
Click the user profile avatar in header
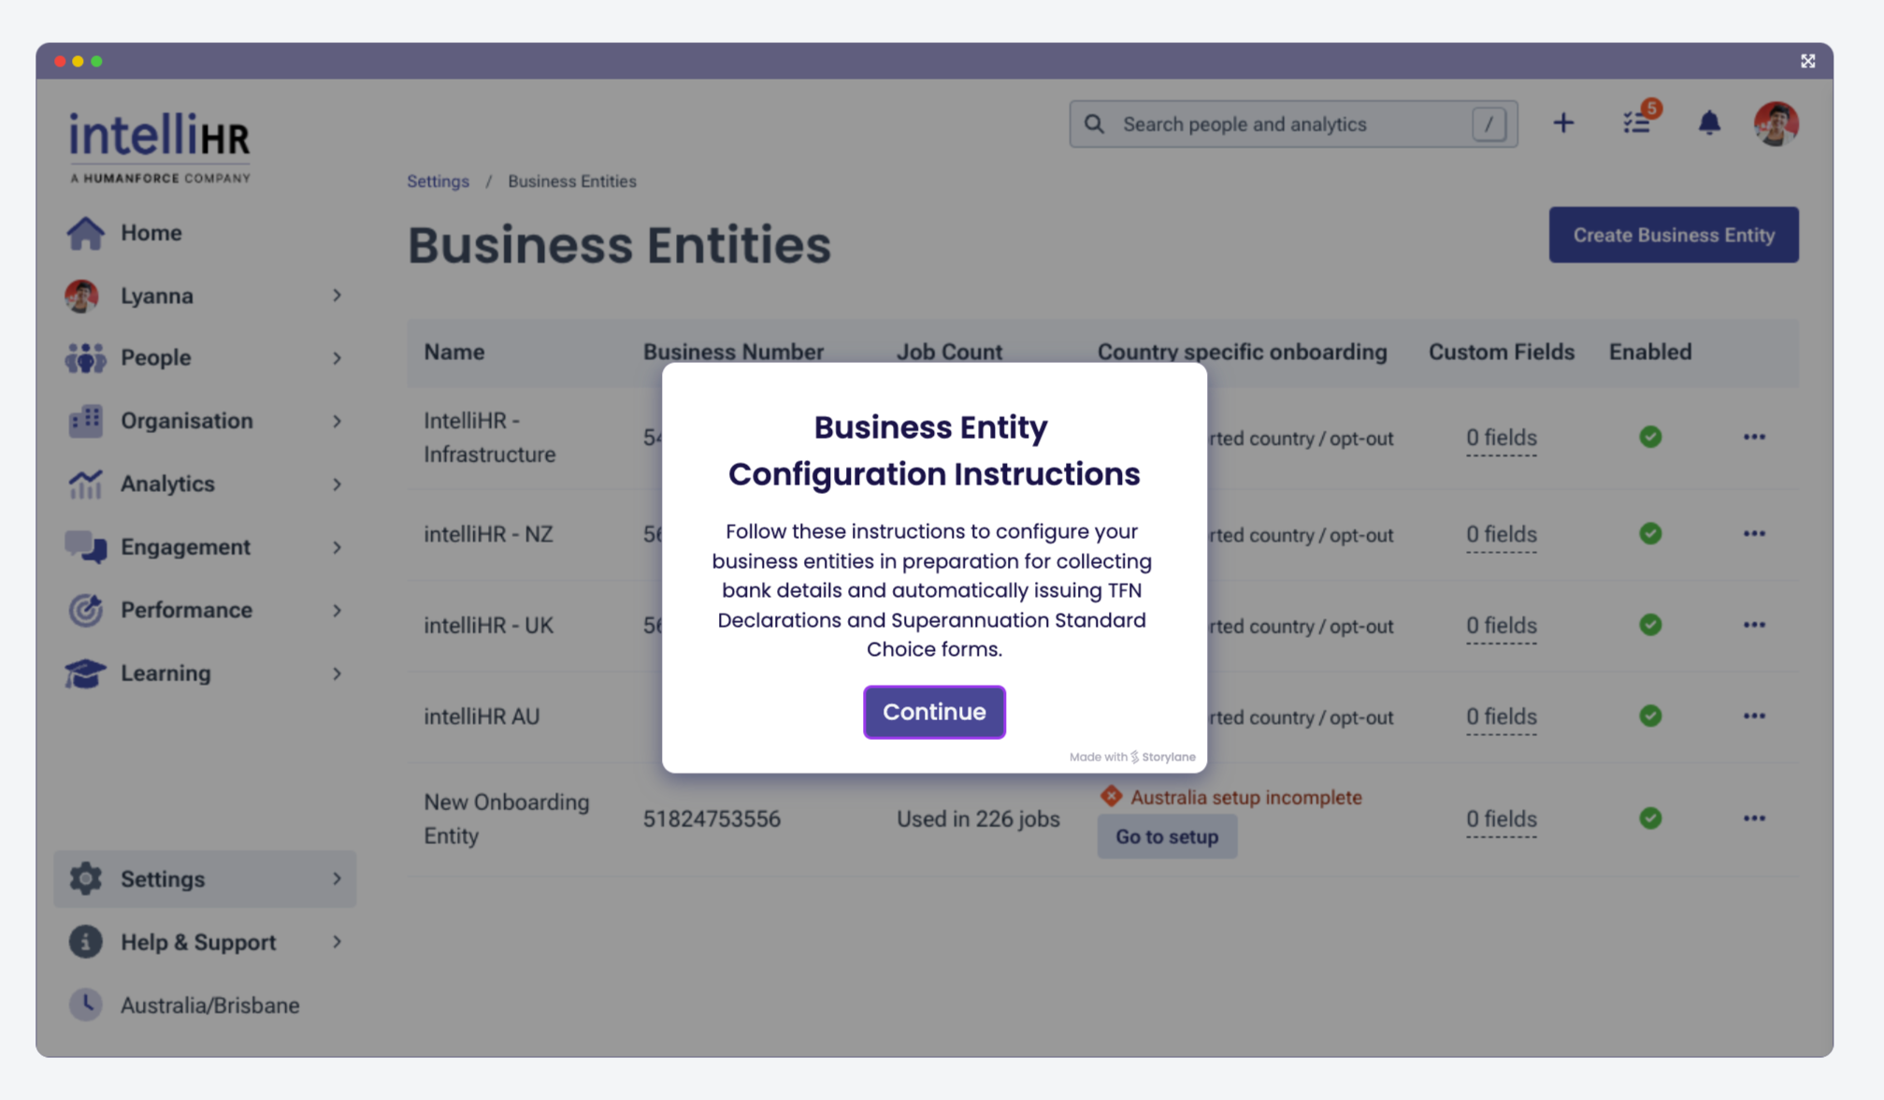[1775, 123]
